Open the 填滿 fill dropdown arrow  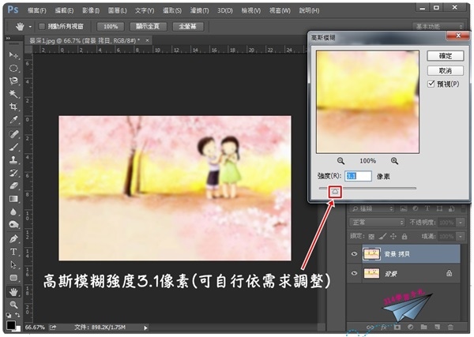[461, 237]
